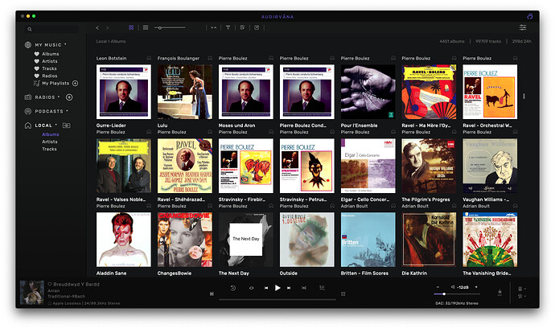This screenshot has width=555, height=329.
Task: Click the small square icon right of progress bar
Action: coord(343,294)
